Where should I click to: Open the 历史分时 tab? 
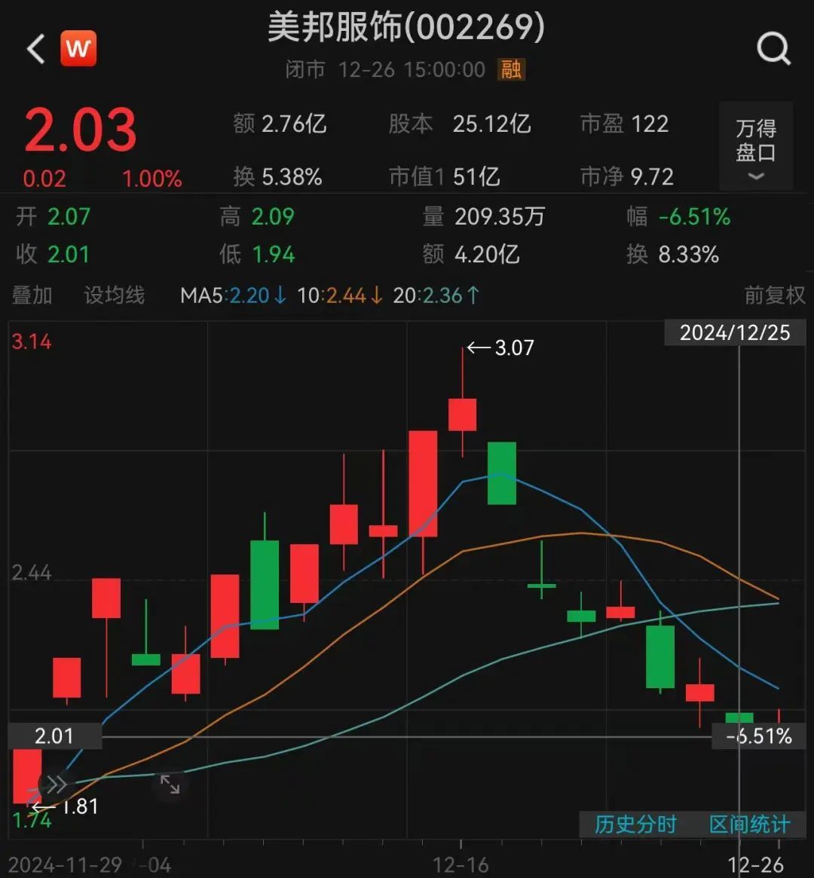635,824
